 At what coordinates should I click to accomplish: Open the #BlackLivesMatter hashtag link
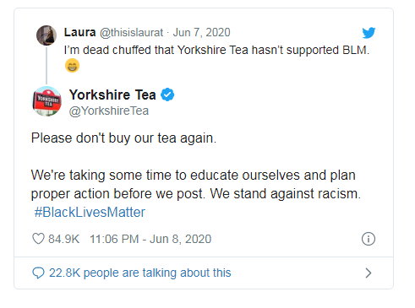pos(90,212)
